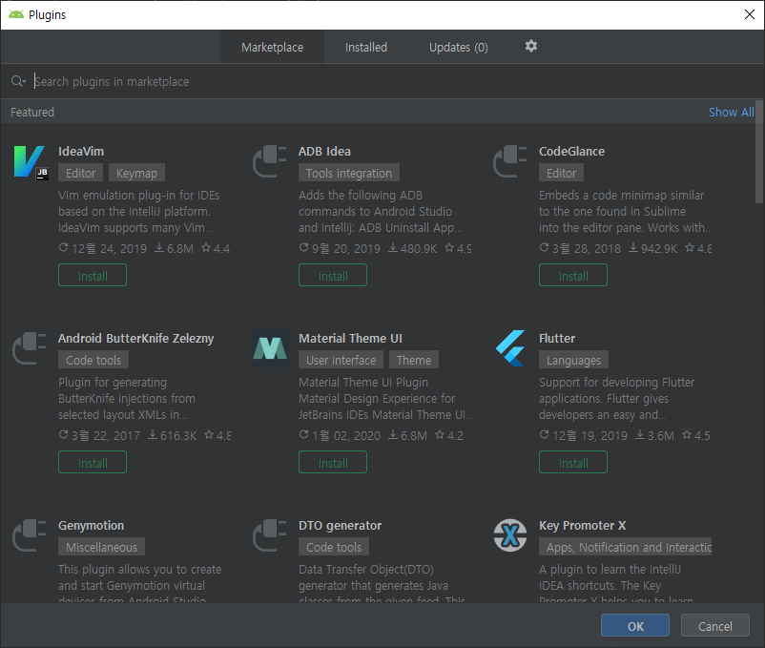Click Apps, Notification and Interaction tag
765x648 pixels.
point(626,547)
